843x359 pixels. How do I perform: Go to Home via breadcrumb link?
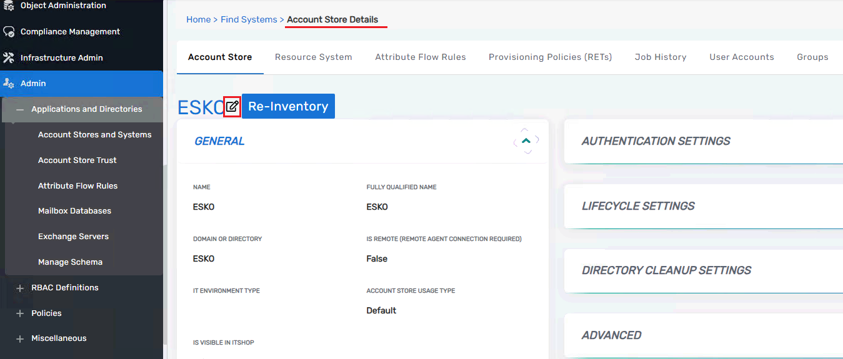point(199,19)
